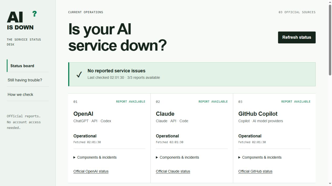This screenshot has height=186, width=332.
Task: Click the Fetched time on the Claude card
Action: pyautogui.click(x=170, y=142)
